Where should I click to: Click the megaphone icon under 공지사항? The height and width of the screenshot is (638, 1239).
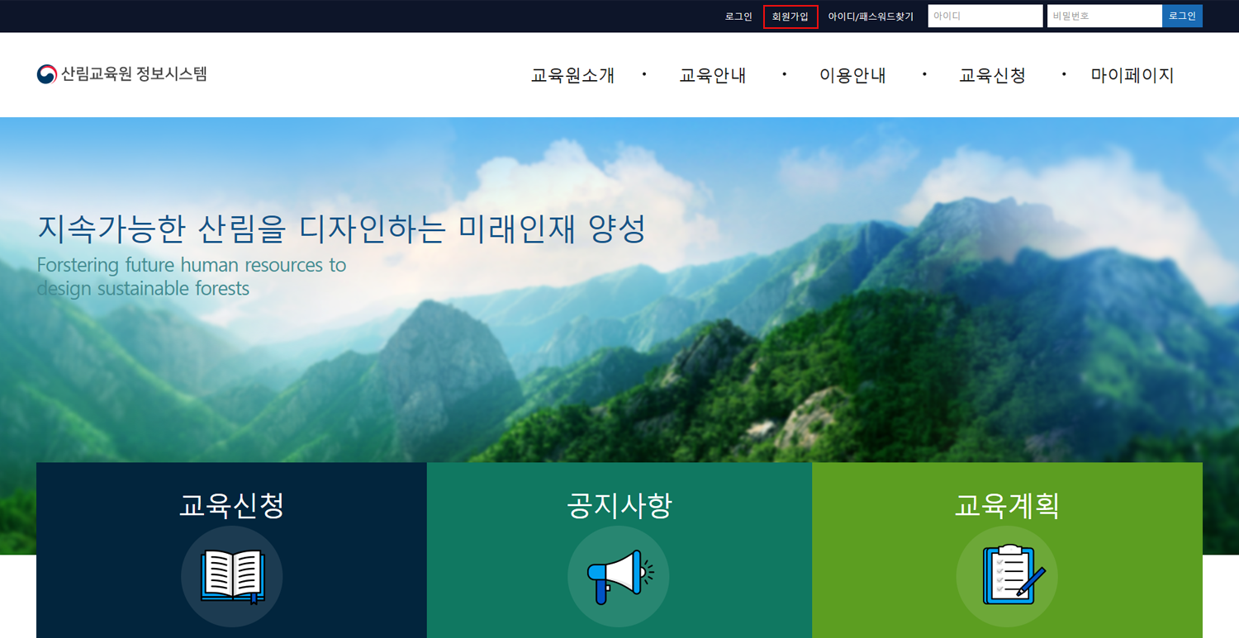(x=618, y=576)
